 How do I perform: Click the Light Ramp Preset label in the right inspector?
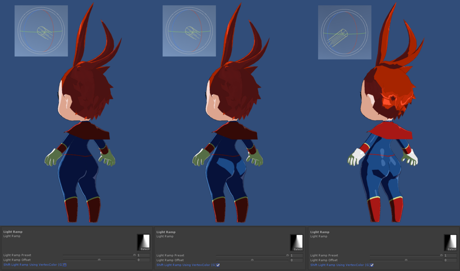coord(324,255)
